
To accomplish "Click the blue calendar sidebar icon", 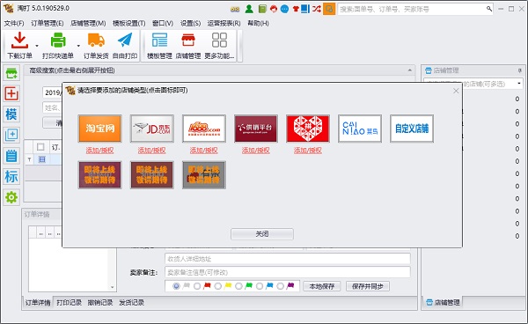I will (x=11, y=156).
